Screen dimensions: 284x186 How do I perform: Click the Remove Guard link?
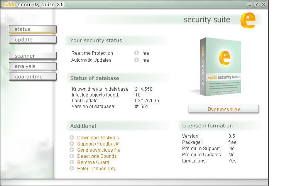tap(93, 162)
